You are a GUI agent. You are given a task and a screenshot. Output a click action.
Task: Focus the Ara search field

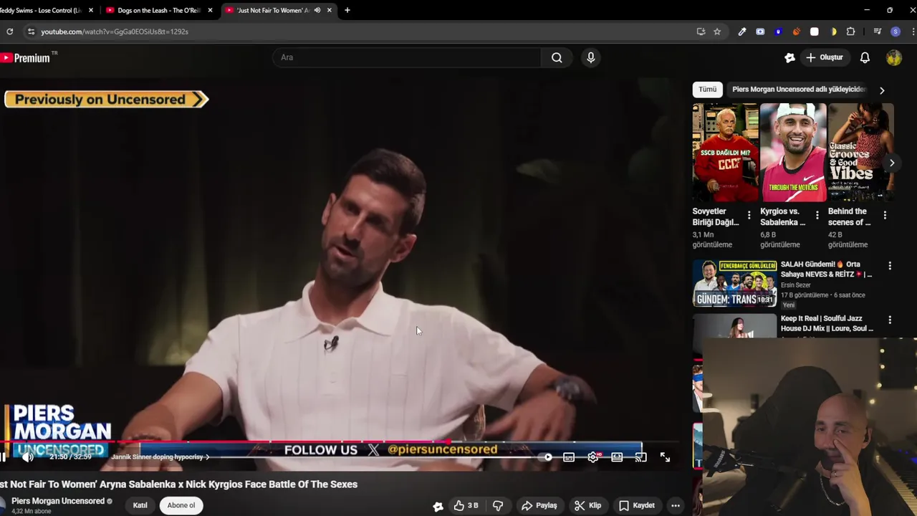click(406, 57)
